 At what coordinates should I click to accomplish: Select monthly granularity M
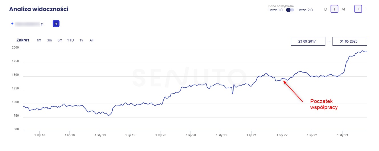click(x=343, y=9)
